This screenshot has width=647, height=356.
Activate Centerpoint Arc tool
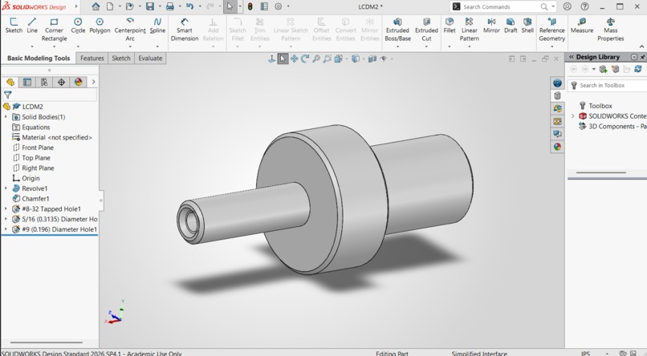[130, 30]
